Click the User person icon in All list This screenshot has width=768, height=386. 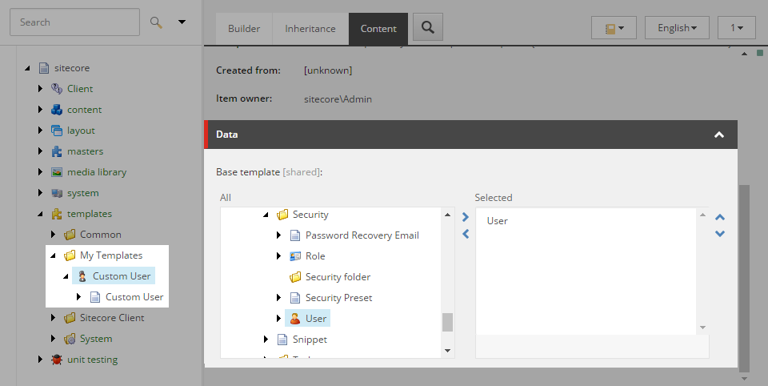click(x=295, y=318)
